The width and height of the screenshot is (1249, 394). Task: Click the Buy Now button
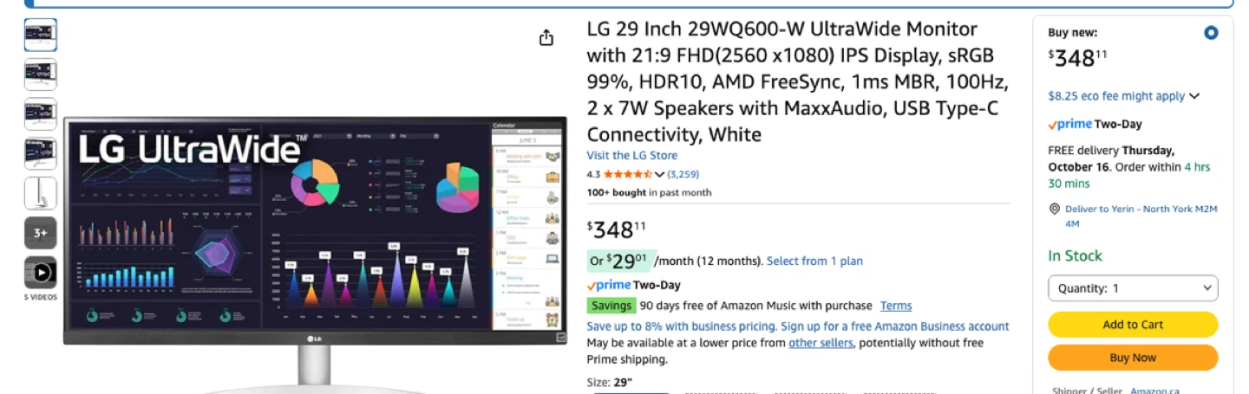[x=1133, y=358]
